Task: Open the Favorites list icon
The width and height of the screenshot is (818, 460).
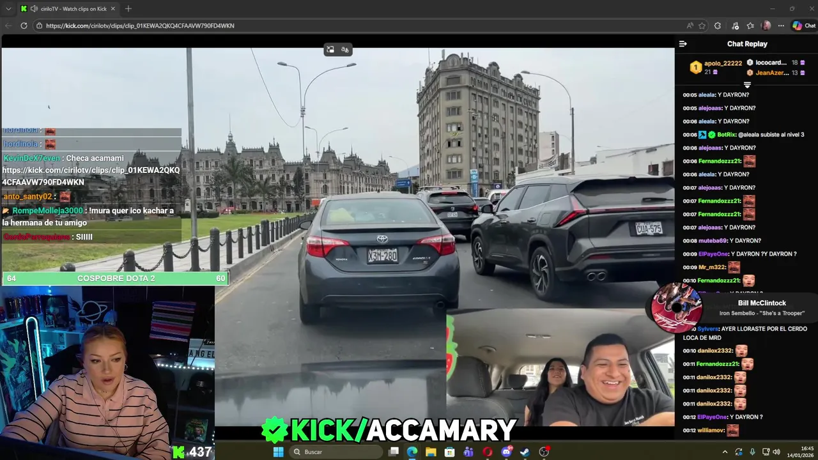Action: click(750, 26)
